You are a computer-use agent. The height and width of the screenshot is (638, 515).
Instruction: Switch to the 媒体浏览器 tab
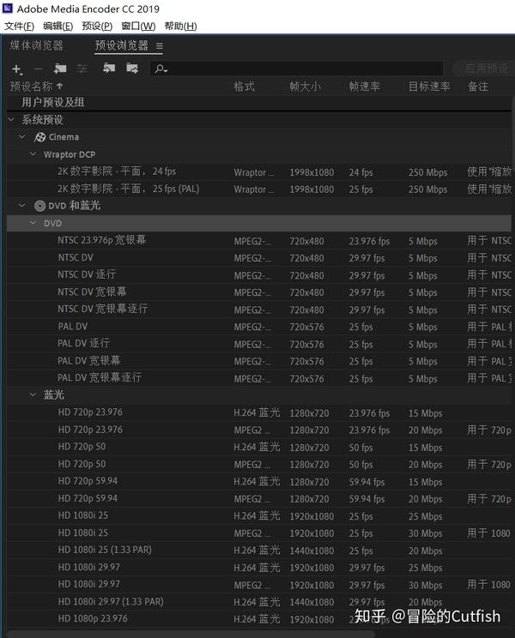[37, 45]
